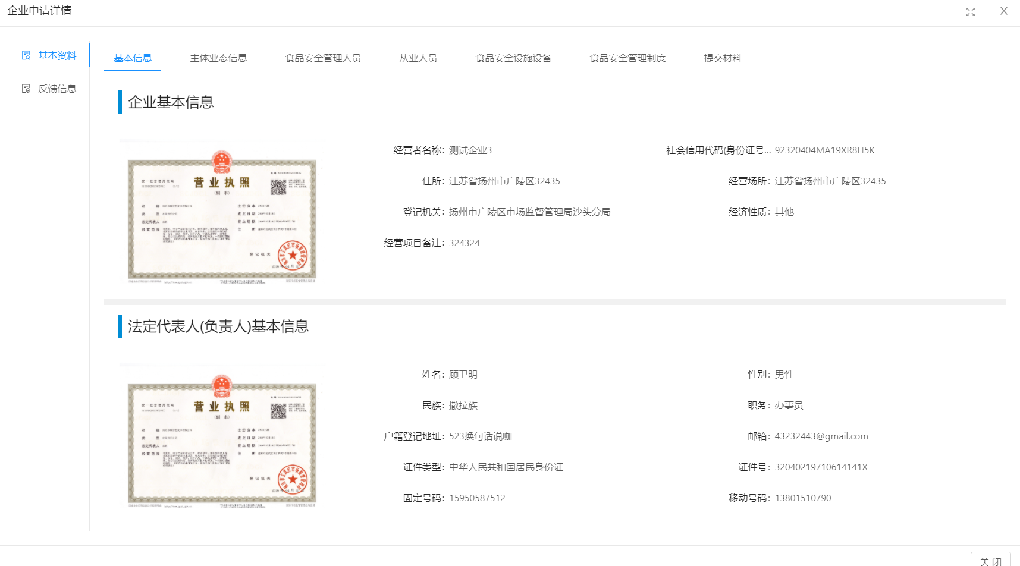Preview the enterprise business license image
The height and width of the screenshot is (566, 1020).
pos(222,212)
